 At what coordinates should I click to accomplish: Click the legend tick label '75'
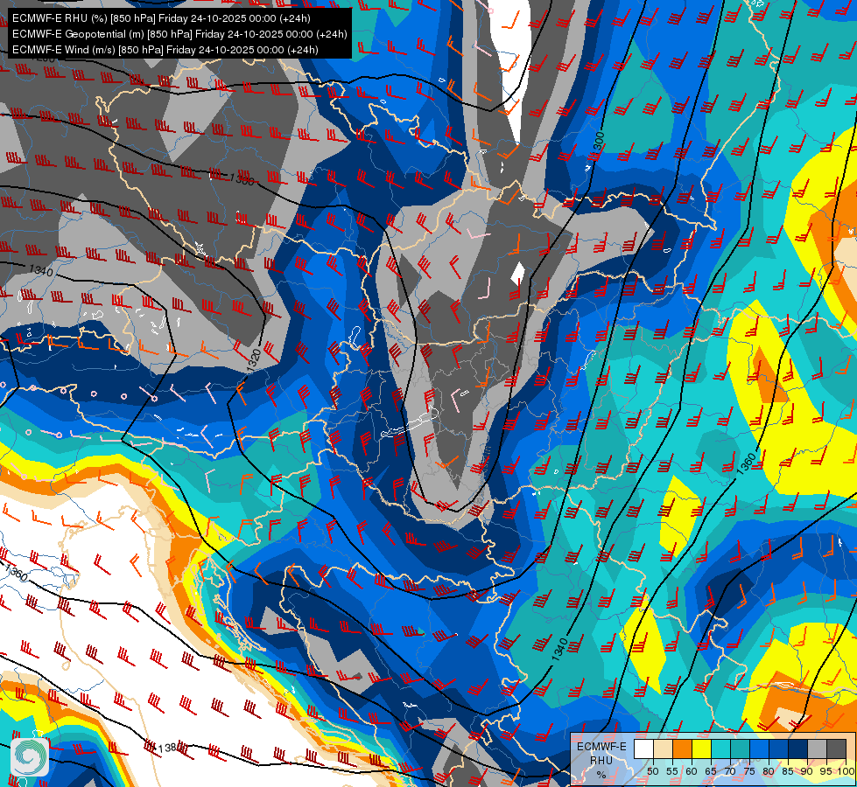749,771
